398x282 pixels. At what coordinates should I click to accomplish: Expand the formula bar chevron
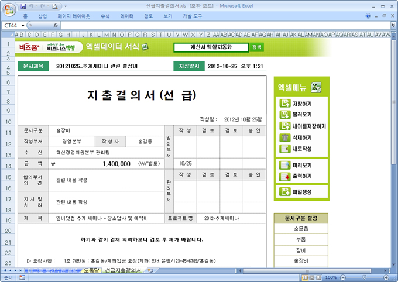393,25
